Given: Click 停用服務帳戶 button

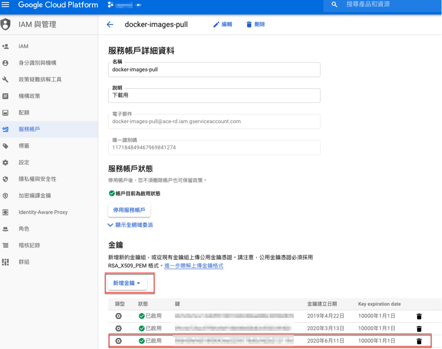Looking at the screenshot, I should 129,210.
